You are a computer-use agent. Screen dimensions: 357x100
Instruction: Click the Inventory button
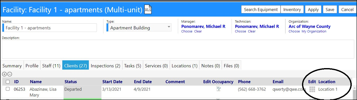[x=292, y=9]
